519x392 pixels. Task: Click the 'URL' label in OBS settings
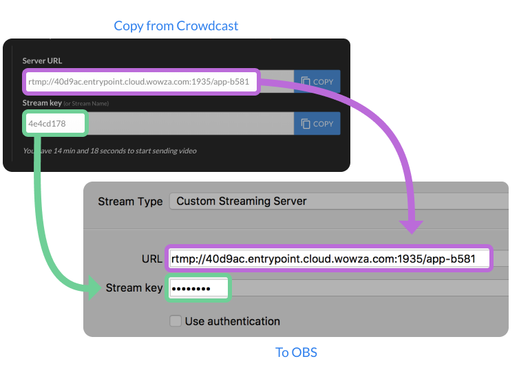click(152, 259)
